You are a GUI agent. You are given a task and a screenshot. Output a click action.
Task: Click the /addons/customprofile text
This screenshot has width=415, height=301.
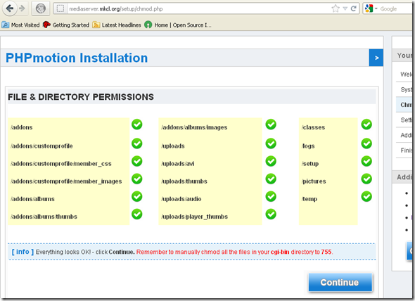click(x=41, y=146)
